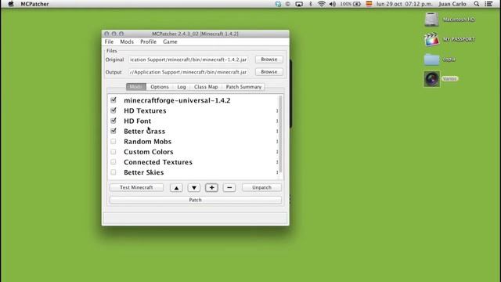Open AirPlay display menu icon

coord(299,4)
